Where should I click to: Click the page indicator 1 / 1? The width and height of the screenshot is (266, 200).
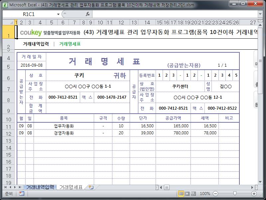[x=222, y=65]
